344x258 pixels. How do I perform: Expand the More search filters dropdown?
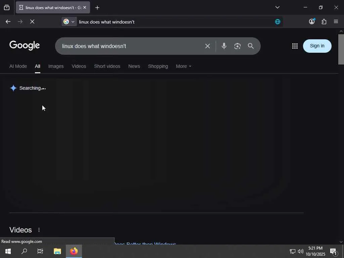pyautogui.click(x=183, y=66)
